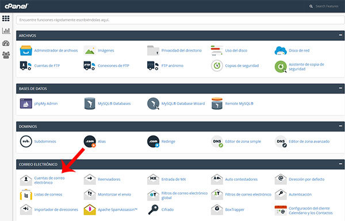Click the FTP anónimo truck icon

[153, 65]
